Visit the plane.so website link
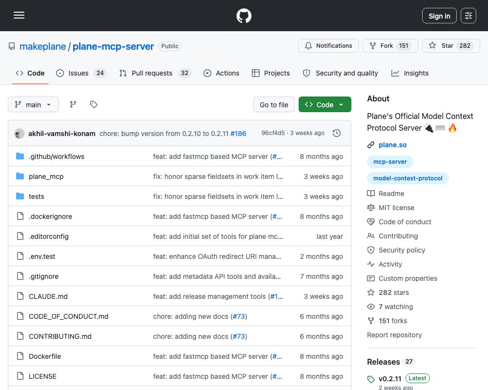Viewport: 488px width, 390px height. coord(392,145)
